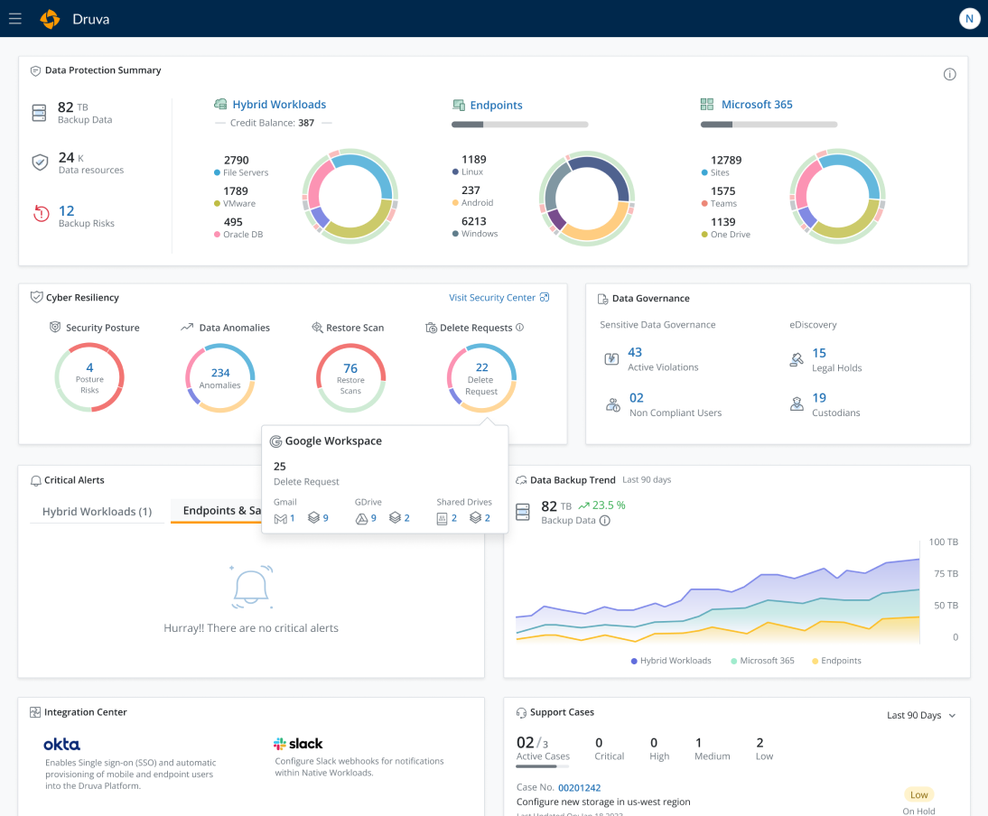Open support case number 00201242
Viewport: 988px width, 816px height.
579,788
